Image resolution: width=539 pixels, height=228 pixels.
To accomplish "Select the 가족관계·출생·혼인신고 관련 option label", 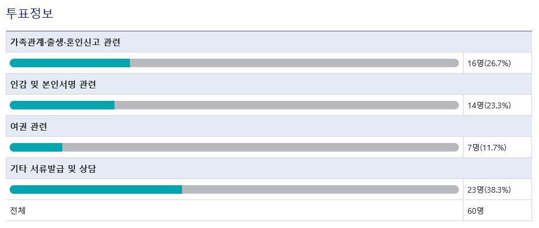I will (65, 42).
